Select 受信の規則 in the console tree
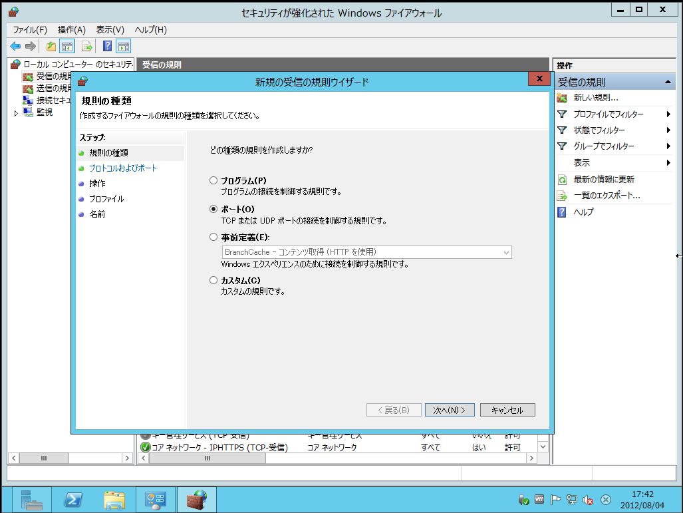The height and width of the screenshot is (513, 683). coord(53,77)
